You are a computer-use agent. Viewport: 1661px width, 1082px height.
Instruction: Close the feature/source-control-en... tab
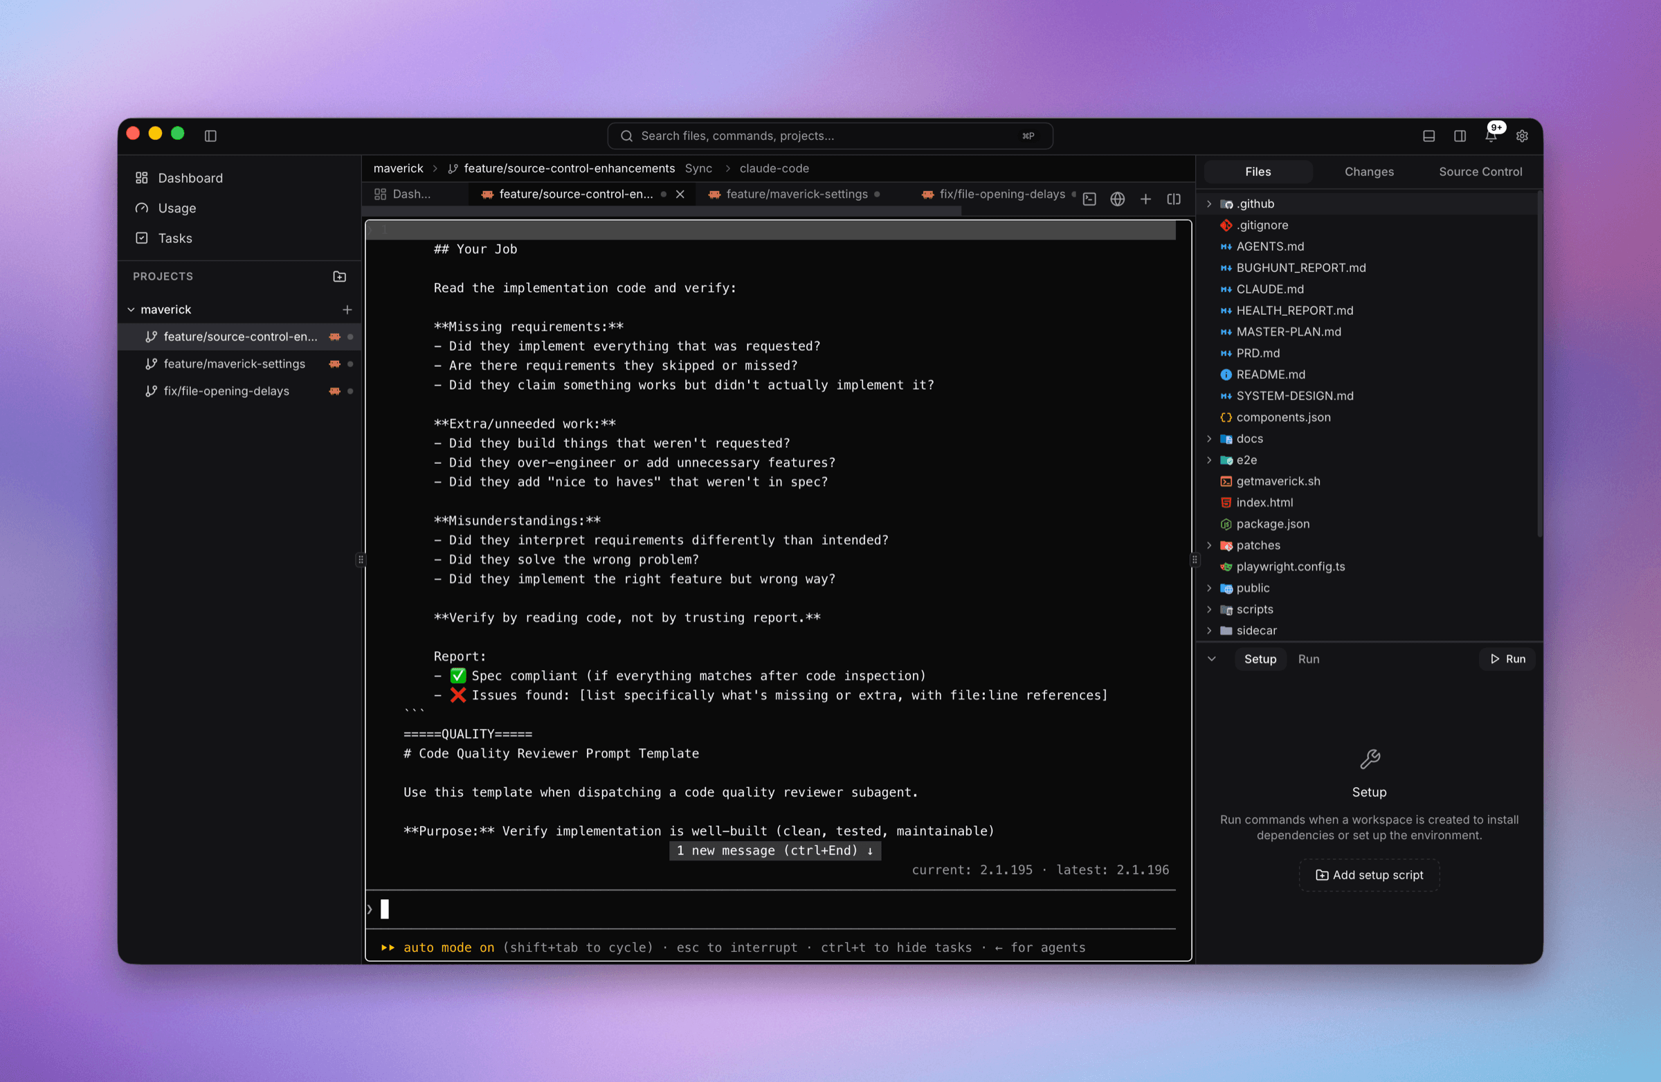point(680,194)
